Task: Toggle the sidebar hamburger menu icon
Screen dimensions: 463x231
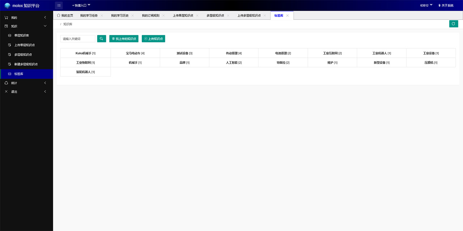Action: pos(59,5)
